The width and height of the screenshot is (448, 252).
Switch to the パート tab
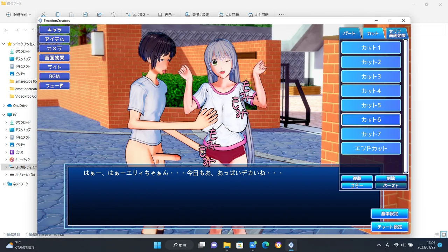349,33
